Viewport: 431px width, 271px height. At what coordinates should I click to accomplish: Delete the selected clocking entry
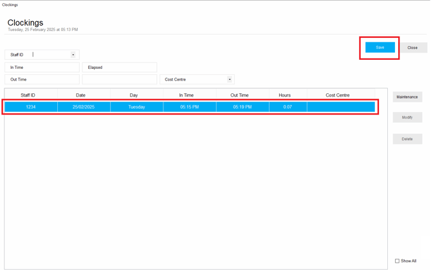[407, 139]
